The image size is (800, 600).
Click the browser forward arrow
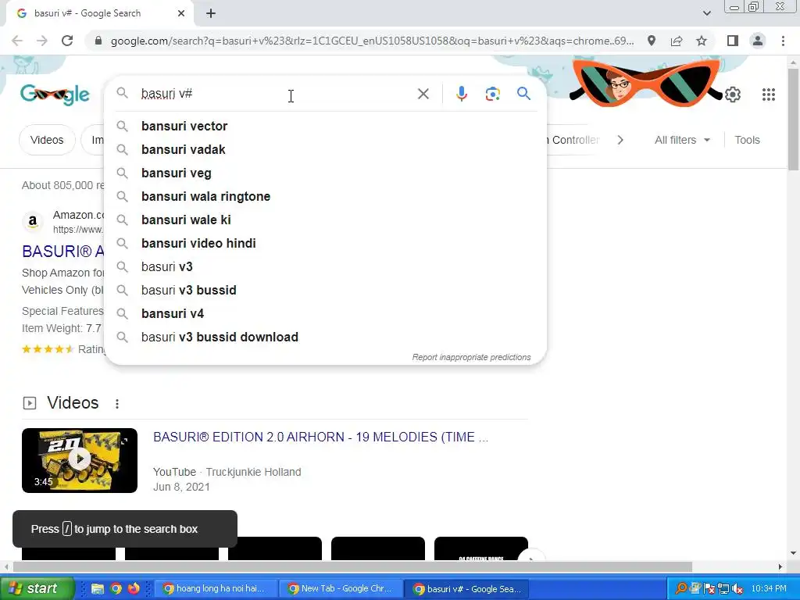pyautogui.click(x=42, y=41)
